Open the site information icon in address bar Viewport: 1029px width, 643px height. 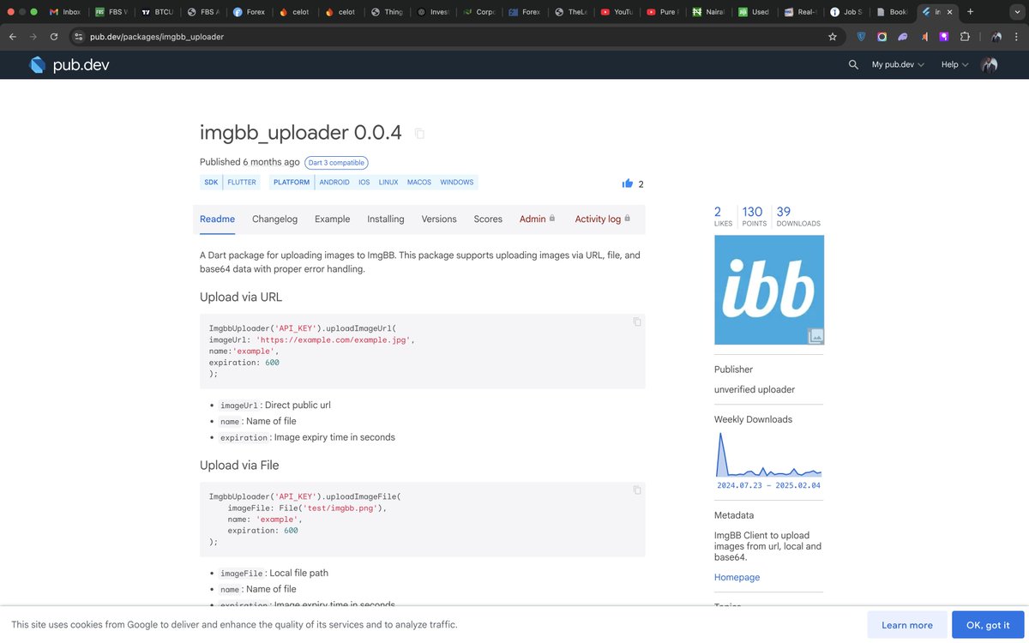pyautogui.click(x=78, y=37)
